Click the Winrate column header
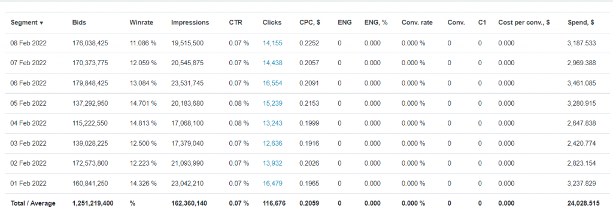 click(x=141, y=23)
